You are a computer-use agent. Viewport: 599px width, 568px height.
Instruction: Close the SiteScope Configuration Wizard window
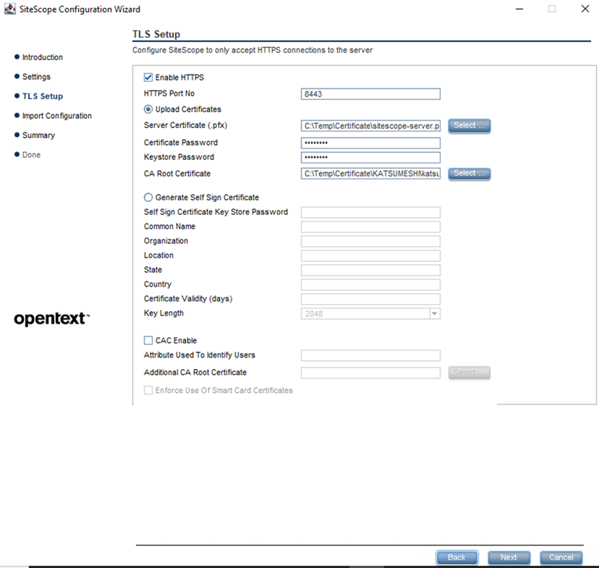pos(585,9)
